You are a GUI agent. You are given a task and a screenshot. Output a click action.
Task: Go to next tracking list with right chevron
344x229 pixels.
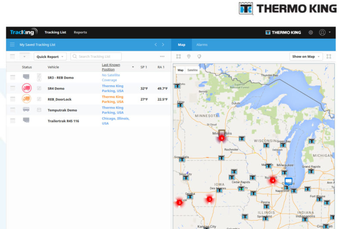(x=163, y=45)
